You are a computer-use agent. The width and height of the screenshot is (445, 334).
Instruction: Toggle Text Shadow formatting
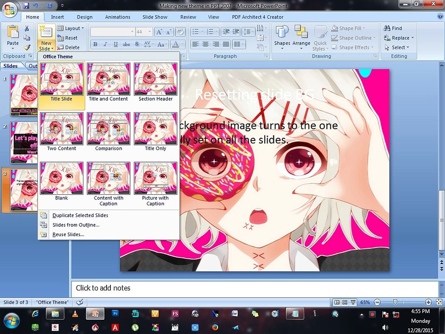[137, 45]
